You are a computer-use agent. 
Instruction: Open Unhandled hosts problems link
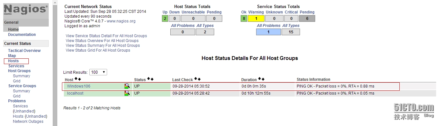36,116
